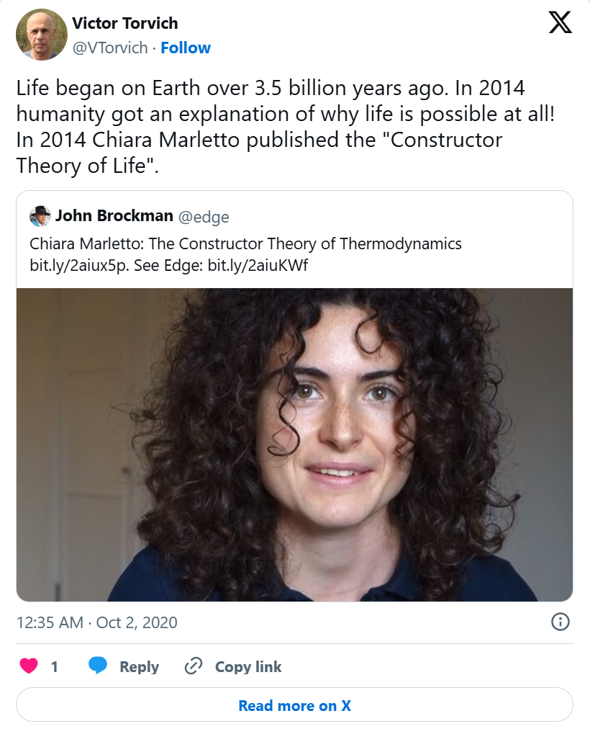The height and width of the screenshot is (729, 590).
Task: Click the @VTorvich handle
Action: [x=109, y=48]
